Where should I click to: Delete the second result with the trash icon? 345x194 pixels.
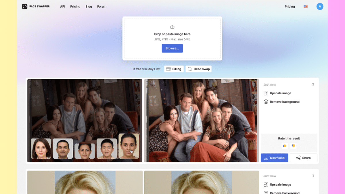pyautogui.click(x=313, y=176)
